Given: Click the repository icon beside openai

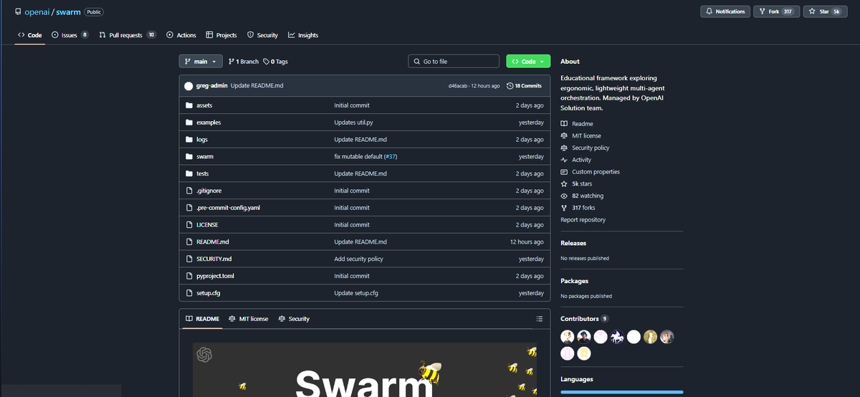Looking at the screenshot, I should tap(18, 12).
